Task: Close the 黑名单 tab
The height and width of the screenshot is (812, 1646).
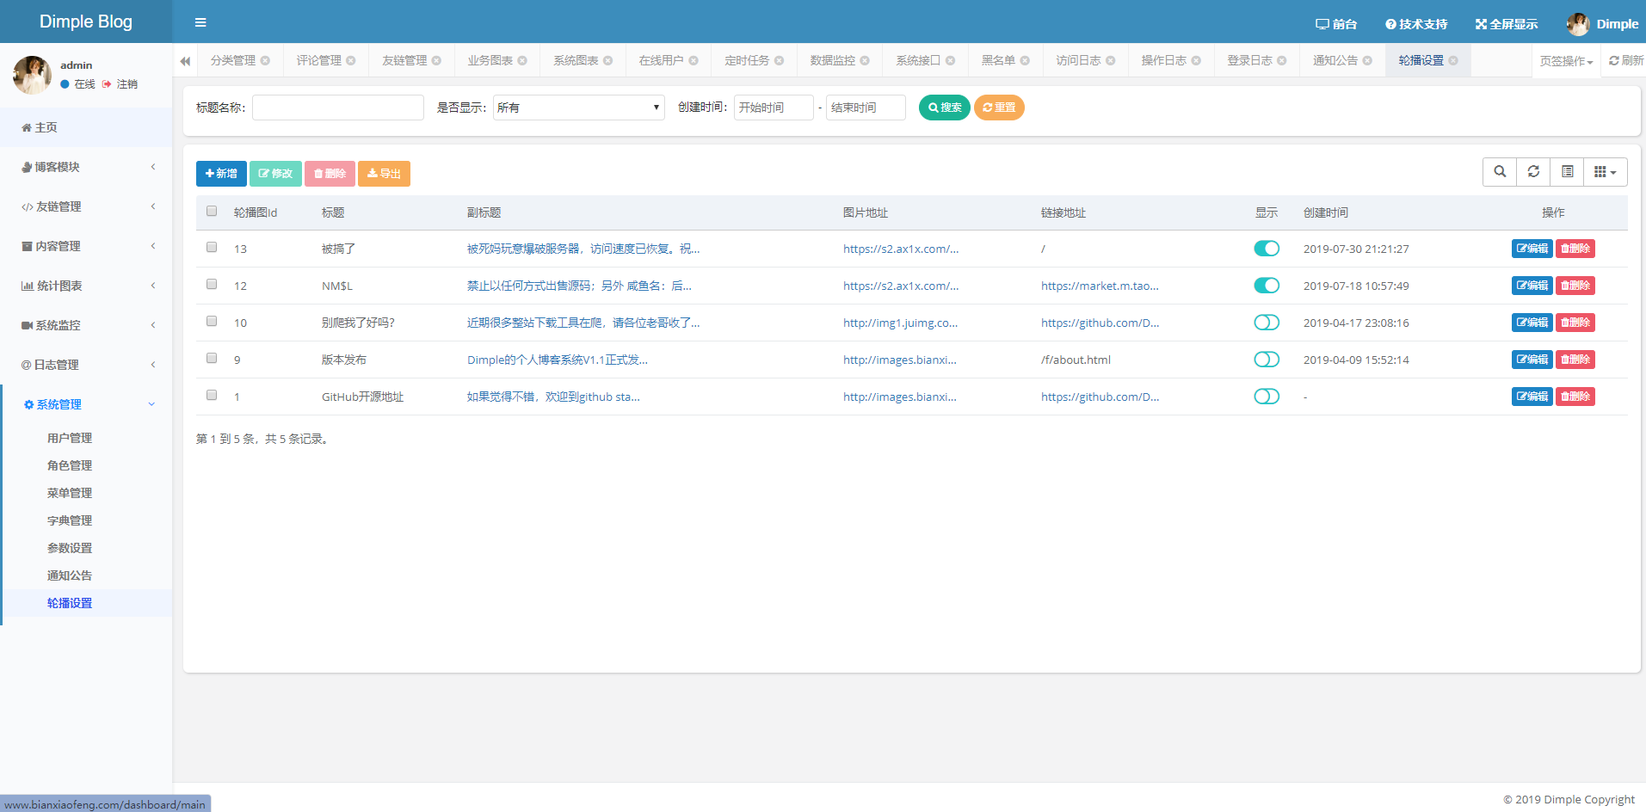Action: click(x=1025, y=60)
